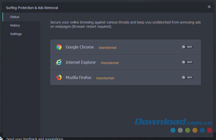This screenshot has height=140, width=216.
Task: Open Send your feedback and suggestions link
Action: coord(35,138)
